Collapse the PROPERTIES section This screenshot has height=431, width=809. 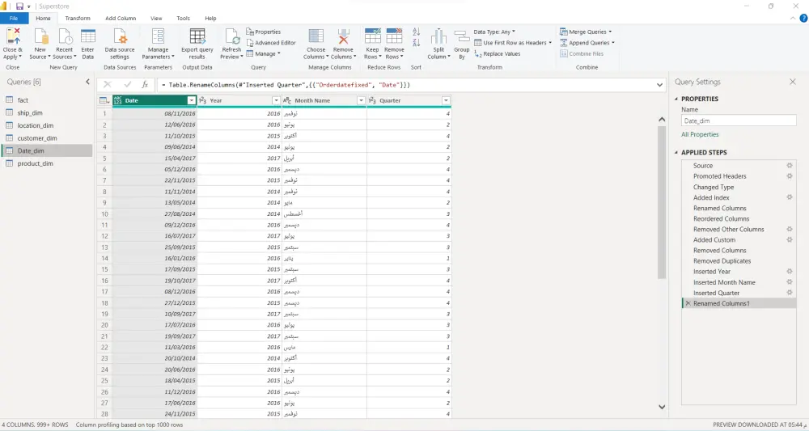(676, 99)
